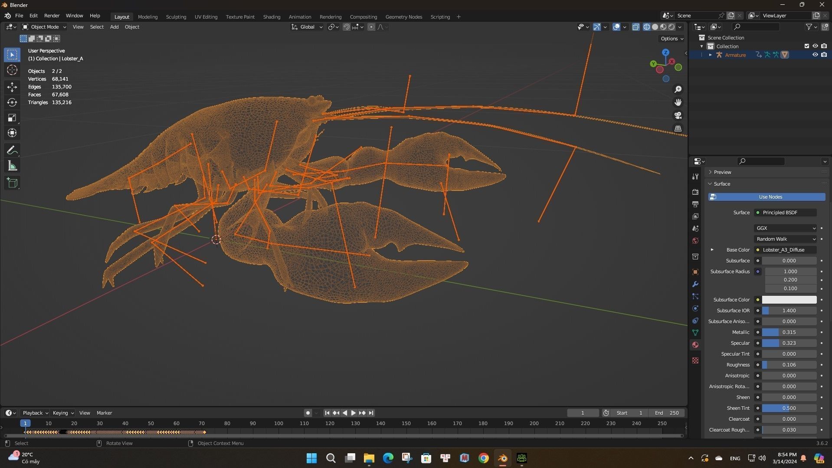
Task: Open the Output properties tab
Action: point(695,204)
